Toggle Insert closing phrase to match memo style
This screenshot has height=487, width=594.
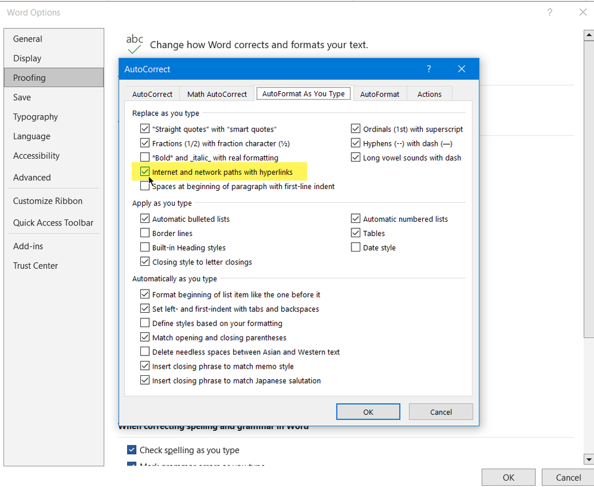[x=144, y=366]
